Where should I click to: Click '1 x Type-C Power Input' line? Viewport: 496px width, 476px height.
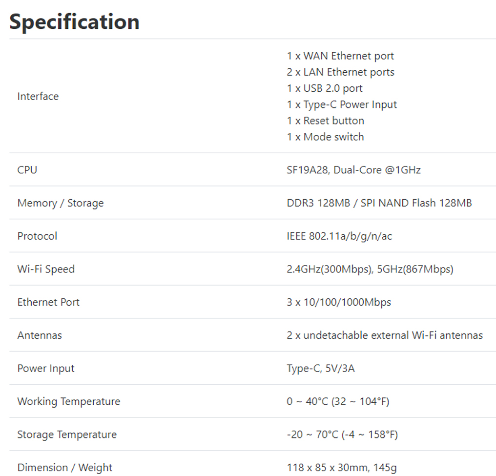342,104
